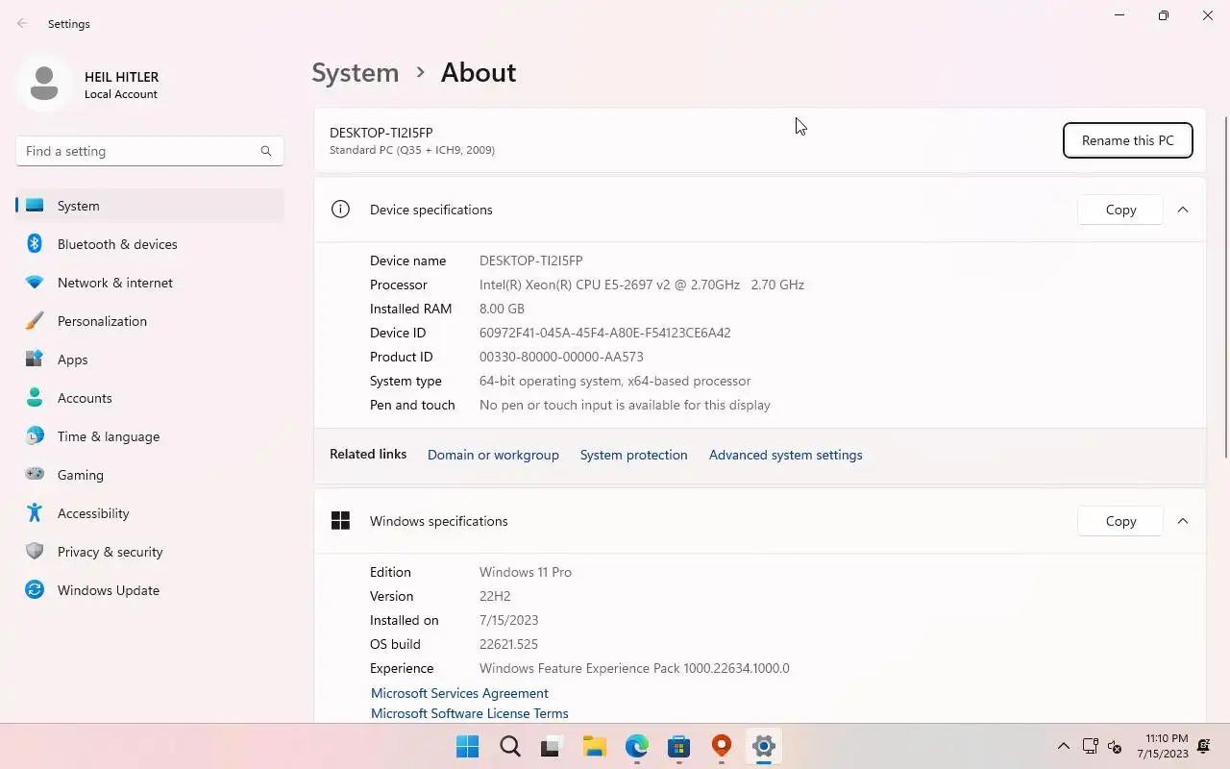Switch to Gaming settings
1230x769 pixels.
(x=150, y=475)
